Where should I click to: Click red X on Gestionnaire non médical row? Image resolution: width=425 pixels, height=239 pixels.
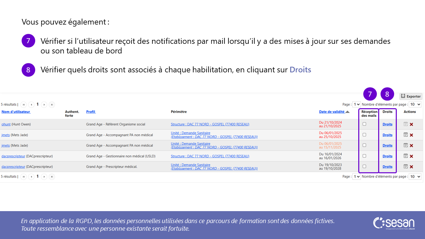tap(411, 156)
